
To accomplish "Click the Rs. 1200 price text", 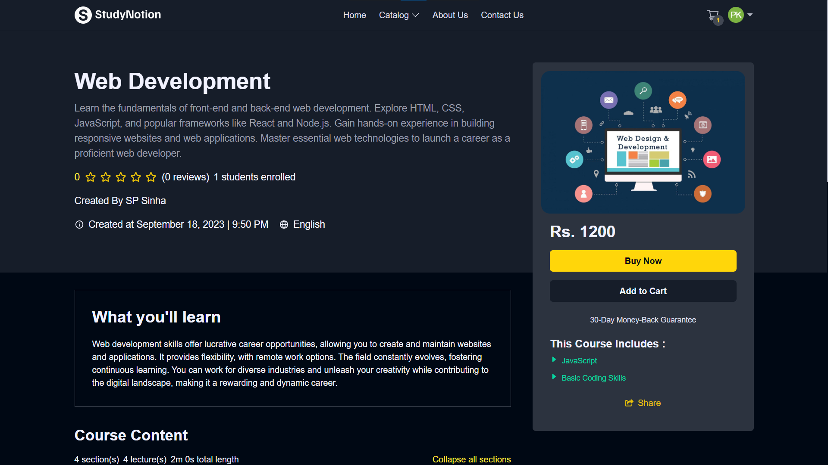I will coord(583,232).
